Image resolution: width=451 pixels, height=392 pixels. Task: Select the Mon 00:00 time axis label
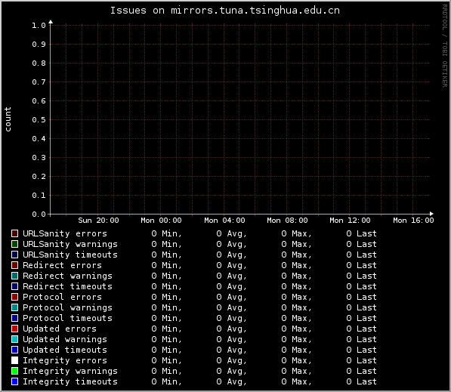click(x=161, y=221)
